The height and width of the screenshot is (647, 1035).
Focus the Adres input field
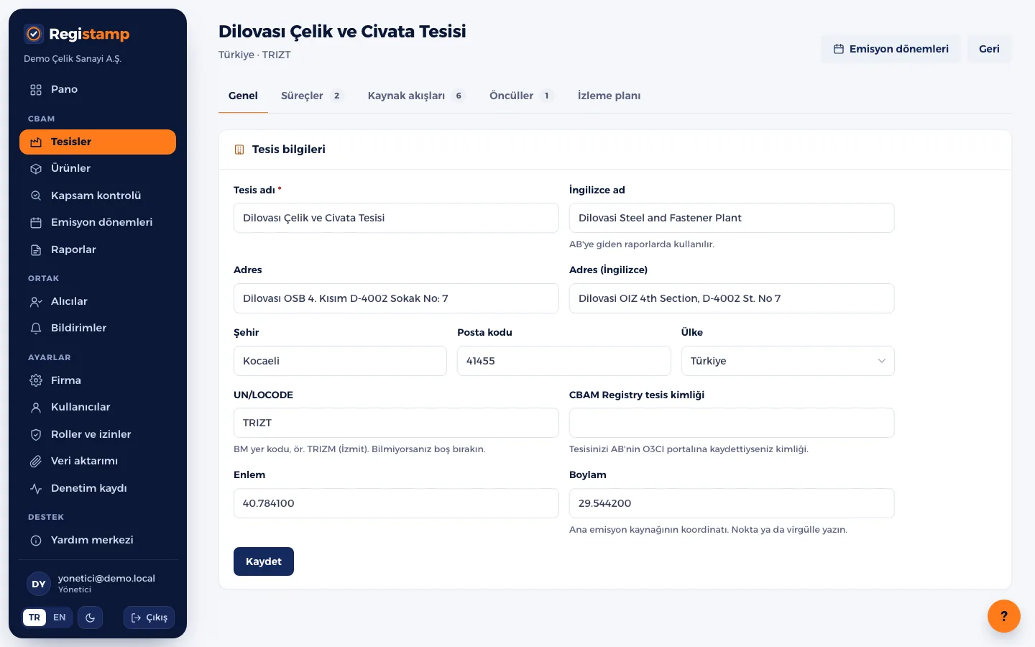[x=396, y=298]
